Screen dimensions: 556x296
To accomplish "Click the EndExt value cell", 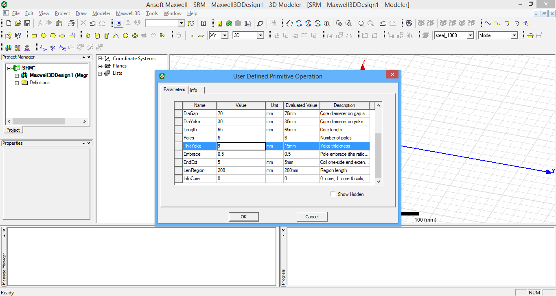I will (241, 162).
